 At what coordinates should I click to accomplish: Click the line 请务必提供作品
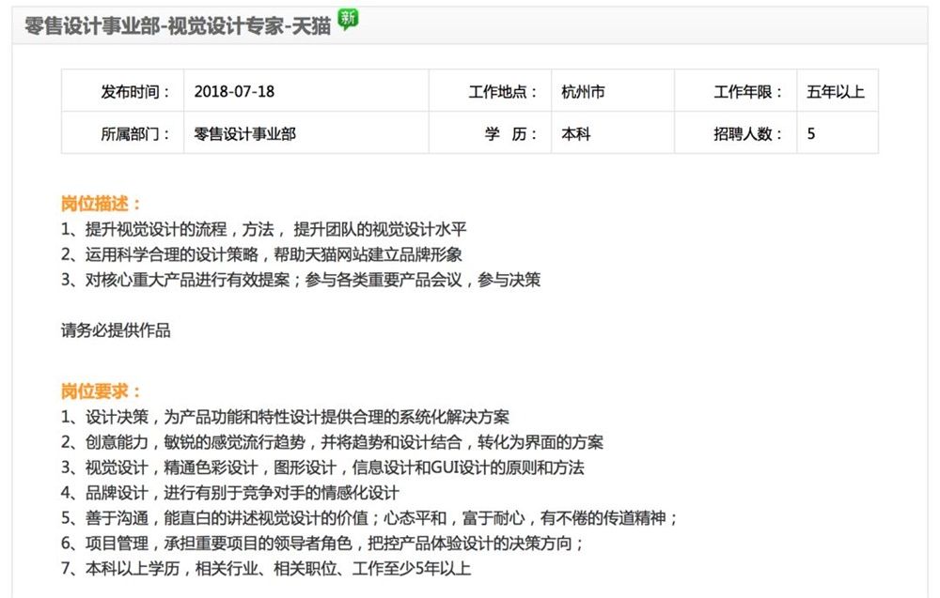tap(116, 330)
